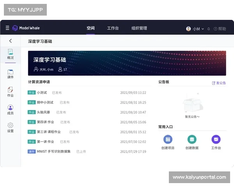This screenshot has width=234, height=187.
Task: Click the 计算资源申请 heading
Action: click(x=39, y=82)
